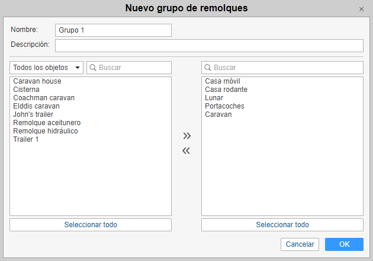Select Portacoches in the group list
Image resolution: width=373 pixels, height=261 pixels.
click(x=224, y=106)
